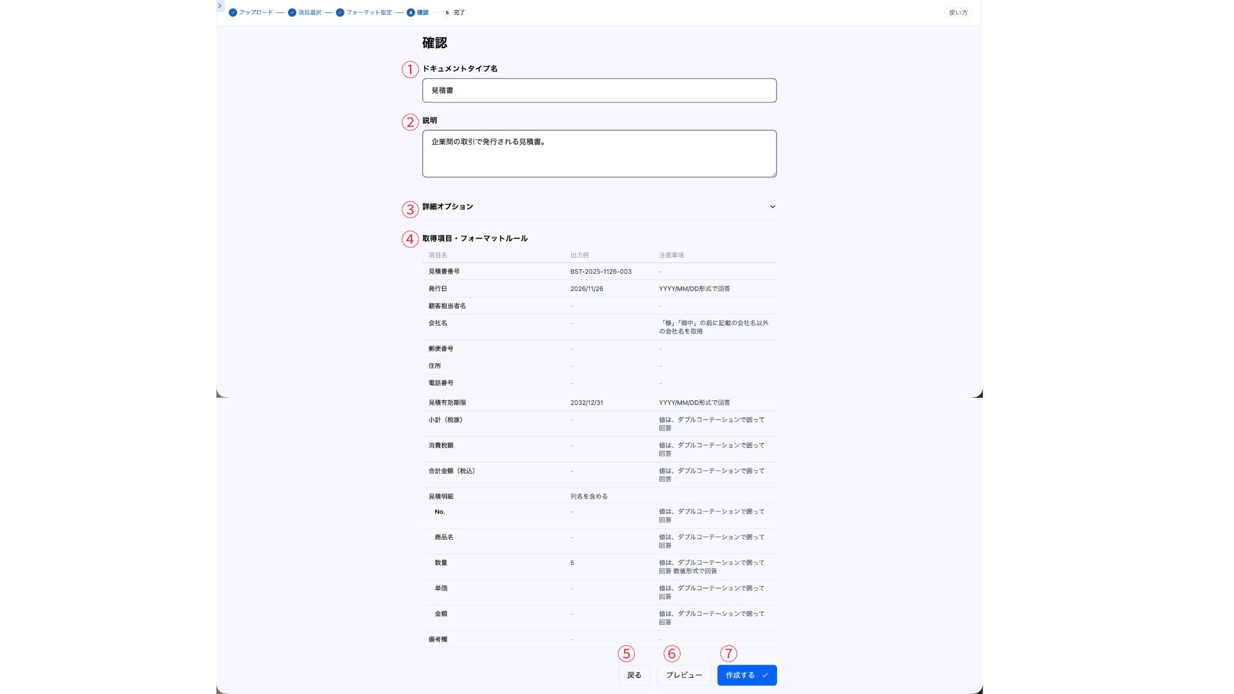Click the 項目選択 step checkmark icon

tap(292, 13)
